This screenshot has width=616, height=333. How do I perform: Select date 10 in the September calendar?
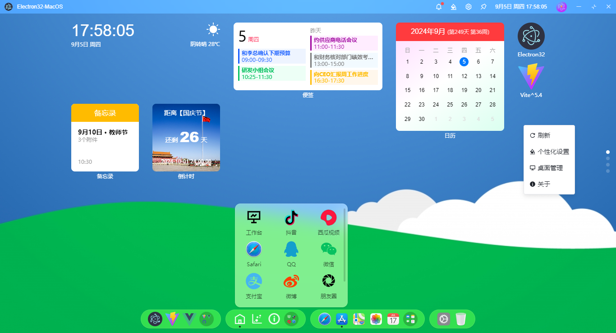pos(436,76)
